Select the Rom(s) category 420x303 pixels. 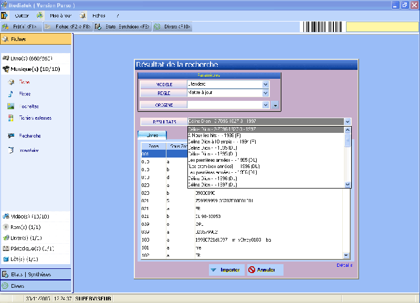tap(36, 227)
